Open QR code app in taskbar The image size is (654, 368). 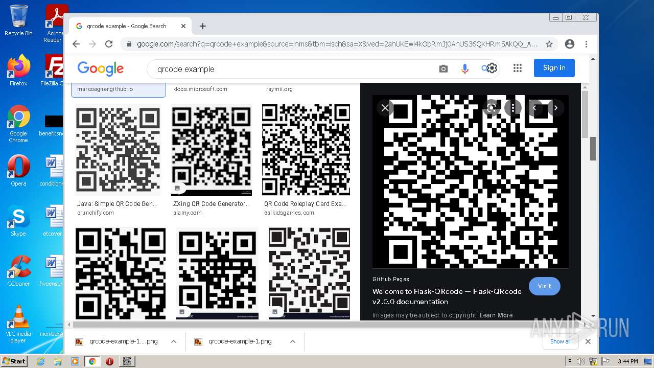[127, 361]
